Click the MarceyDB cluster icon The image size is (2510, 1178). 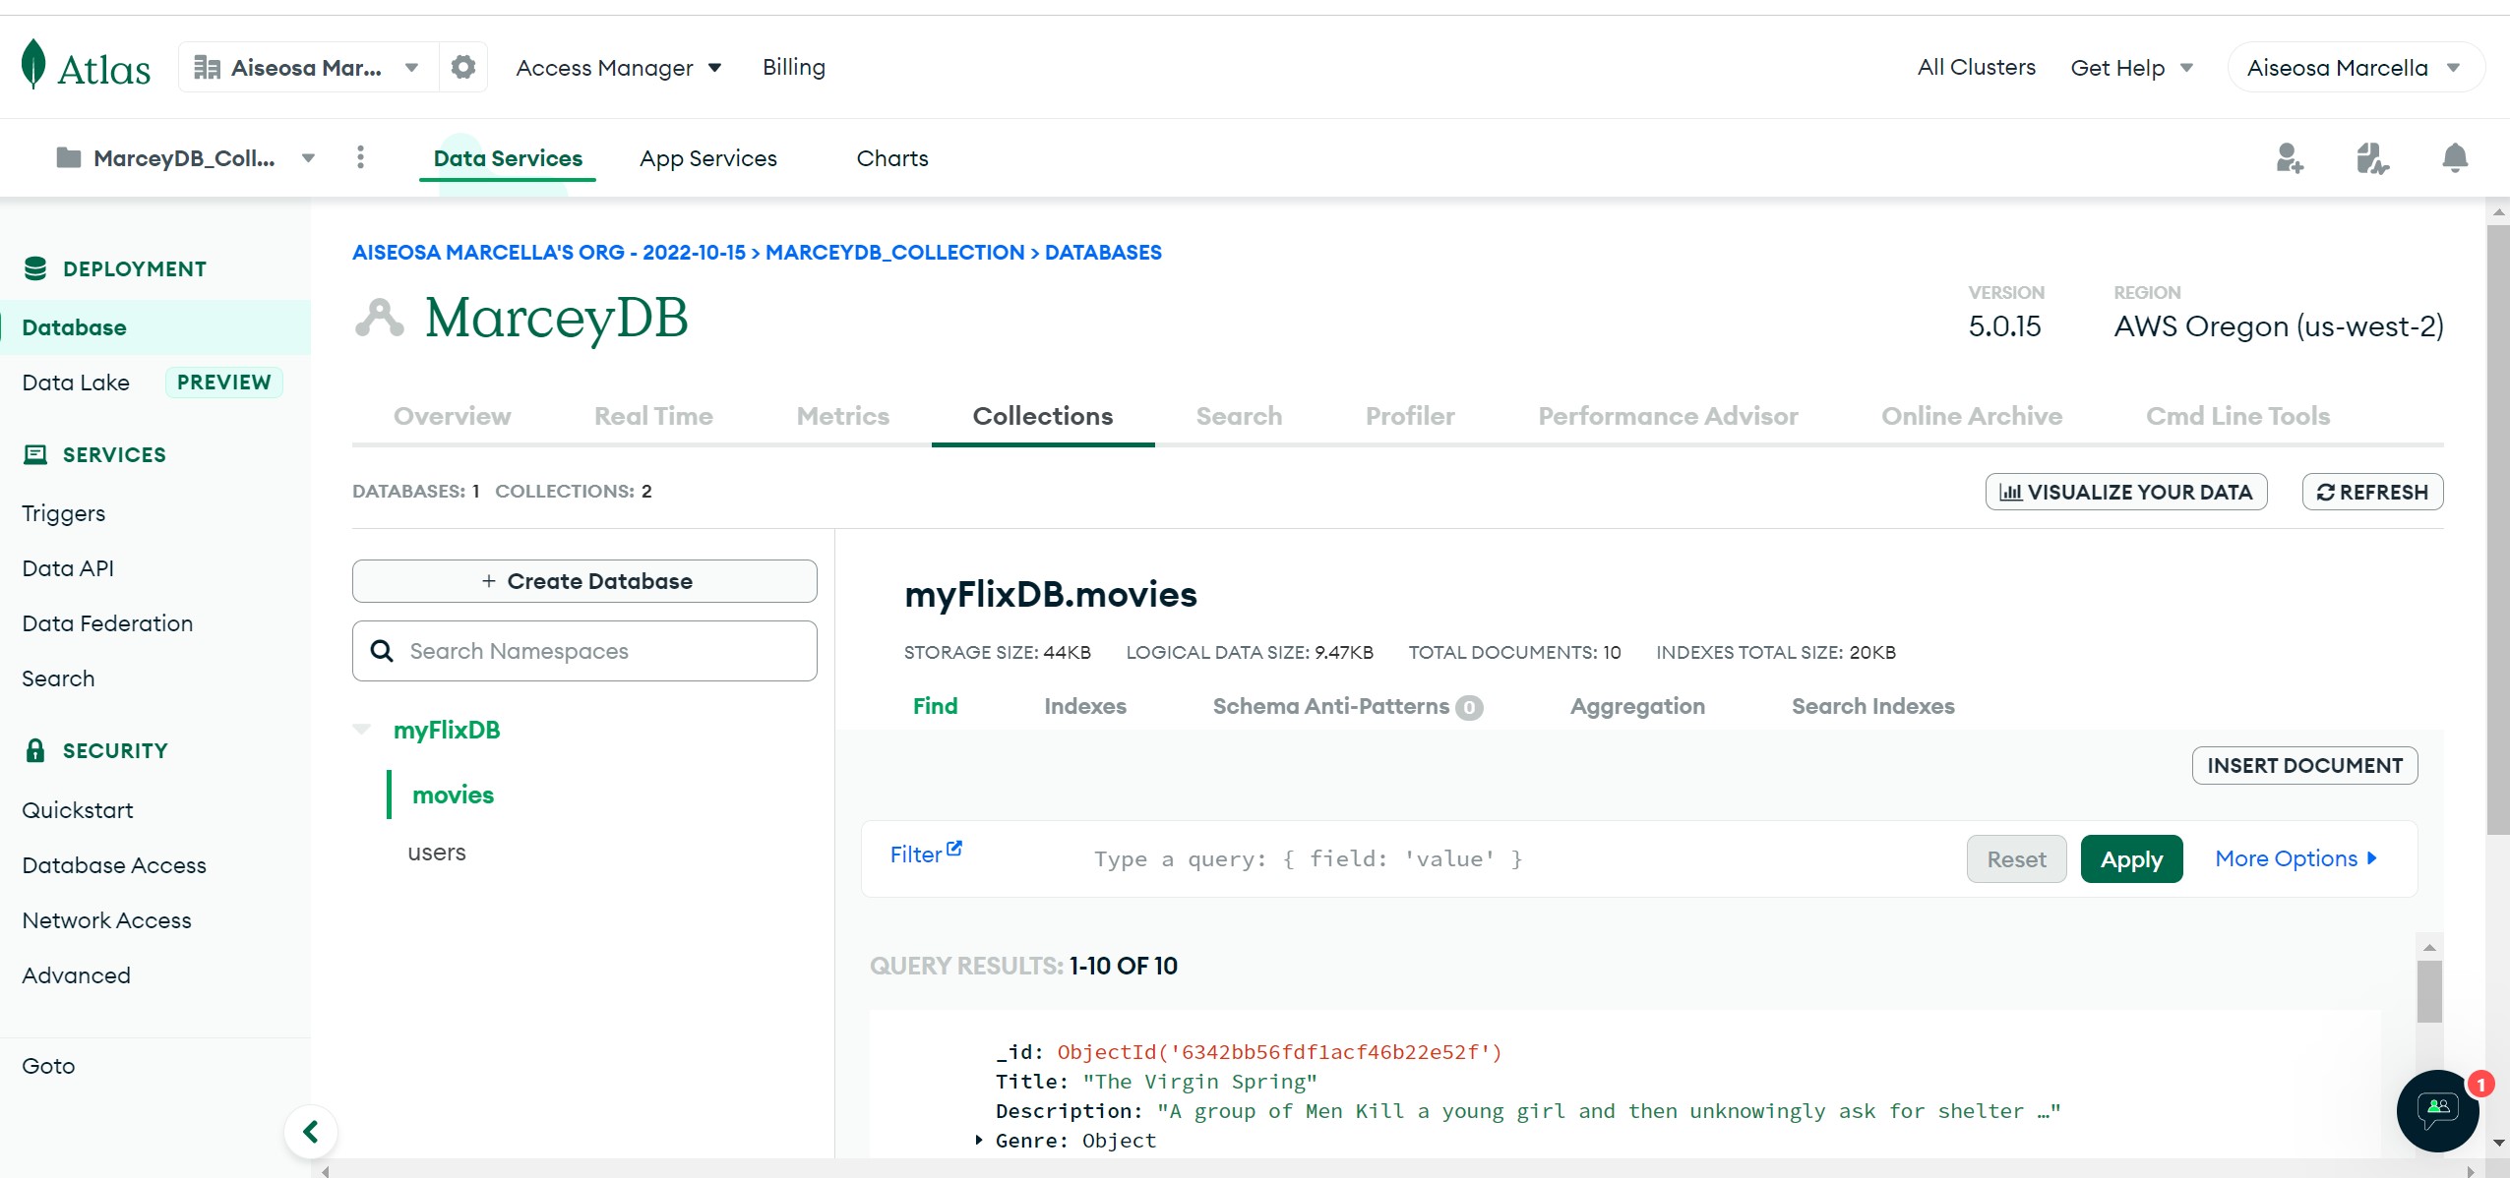pos(380,318)
